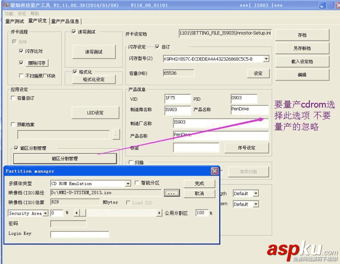Click the 存档 button

[x=302, y=35]
